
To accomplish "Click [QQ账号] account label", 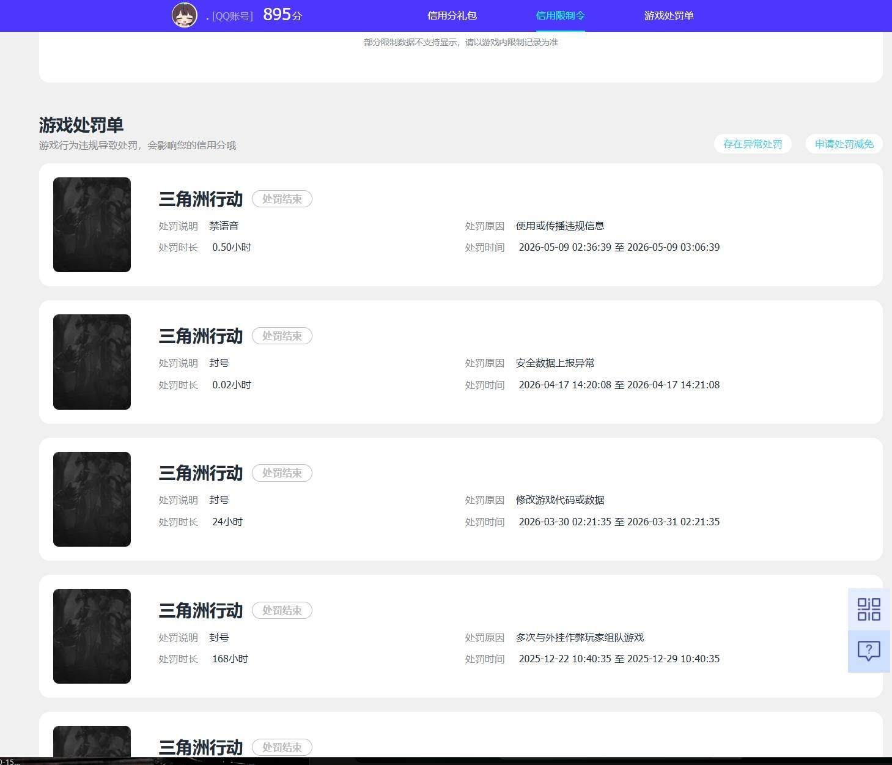I will click(x=232, y=17).
